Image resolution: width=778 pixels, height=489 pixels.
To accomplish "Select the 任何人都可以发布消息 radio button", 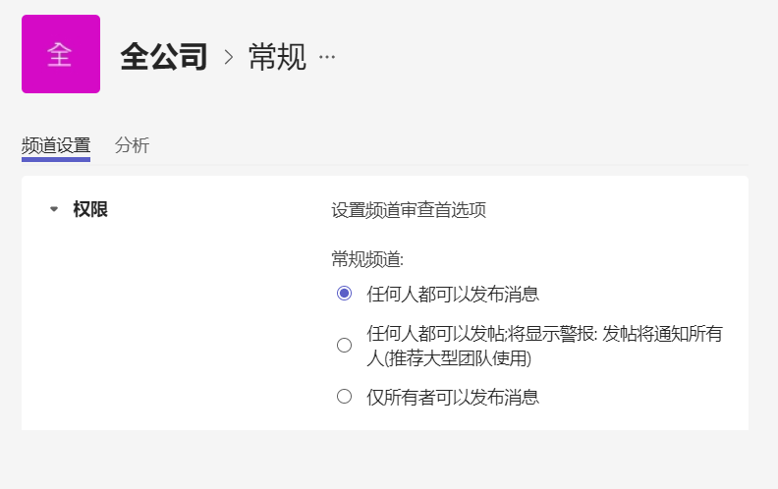I will click(x=345, y=294).
